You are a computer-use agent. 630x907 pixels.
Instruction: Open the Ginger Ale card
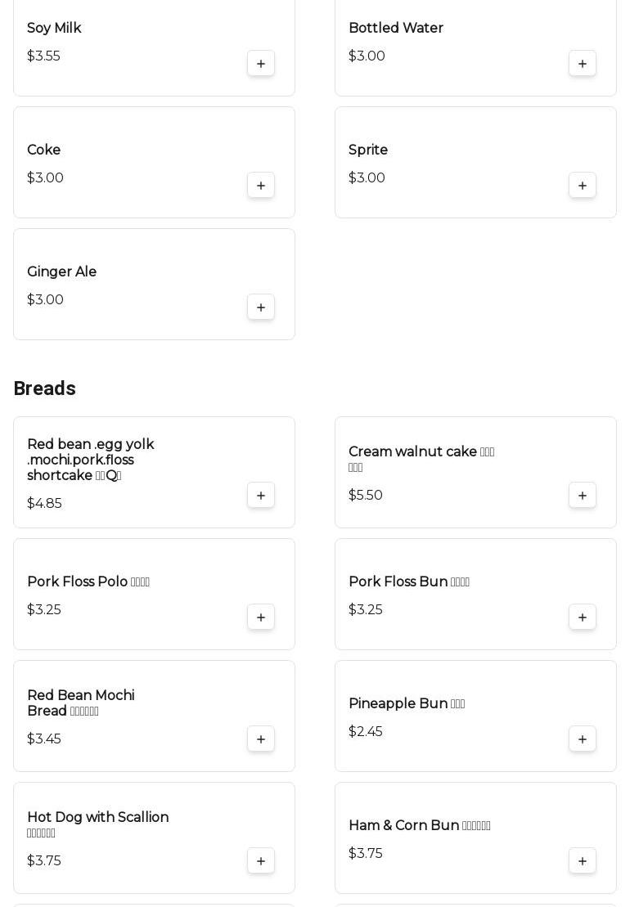pyautogui.click(x=154, y=285)
